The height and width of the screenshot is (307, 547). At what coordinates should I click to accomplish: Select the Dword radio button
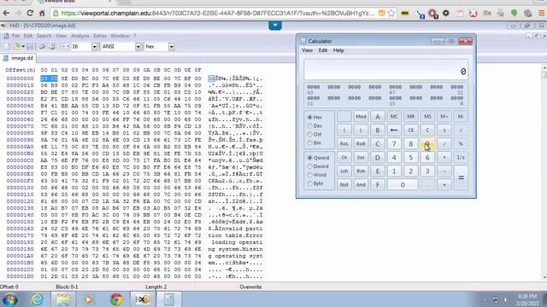(x=318, y=166)
